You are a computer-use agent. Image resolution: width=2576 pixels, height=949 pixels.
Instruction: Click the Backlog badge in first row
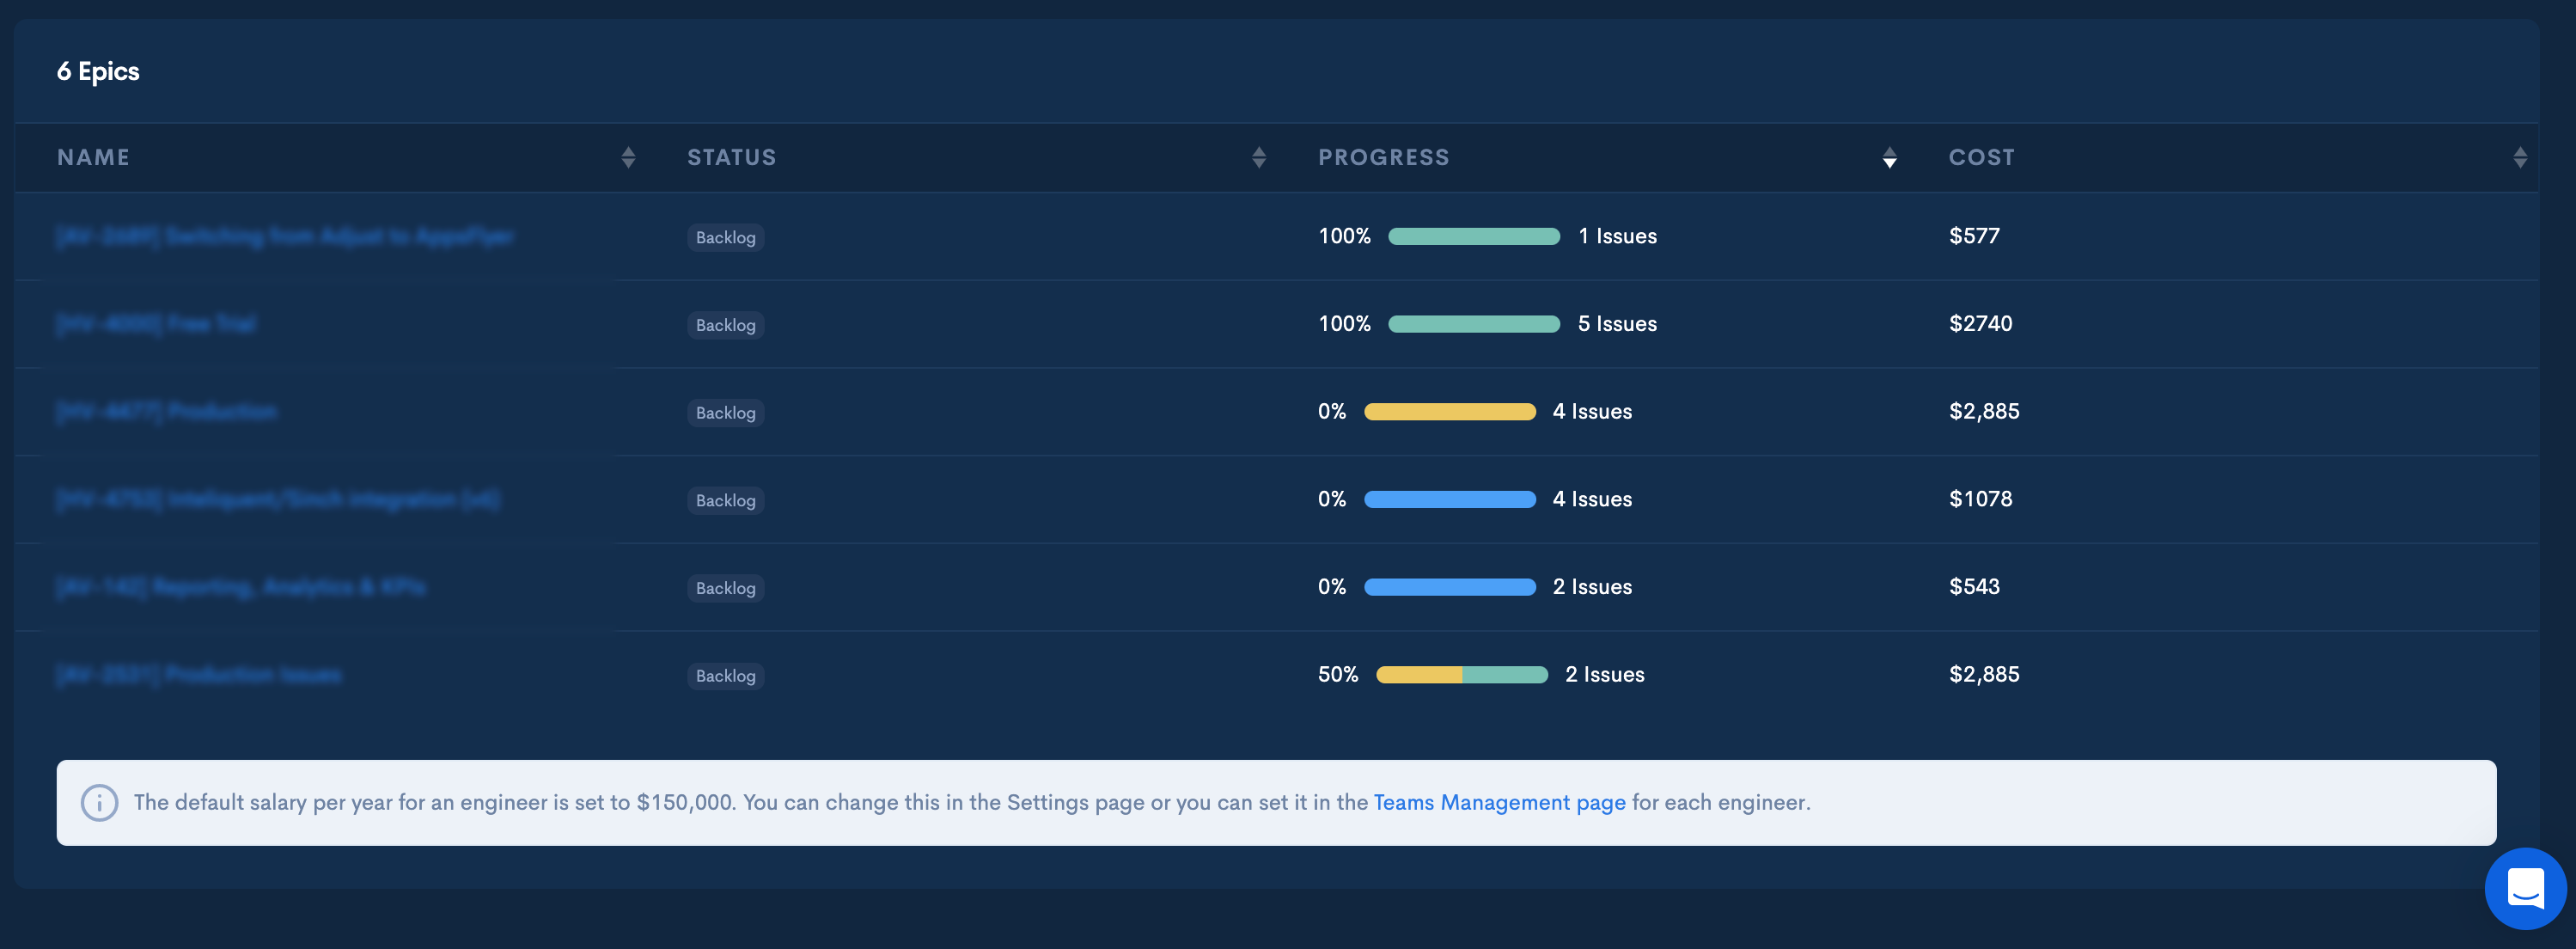click(725, 237)
